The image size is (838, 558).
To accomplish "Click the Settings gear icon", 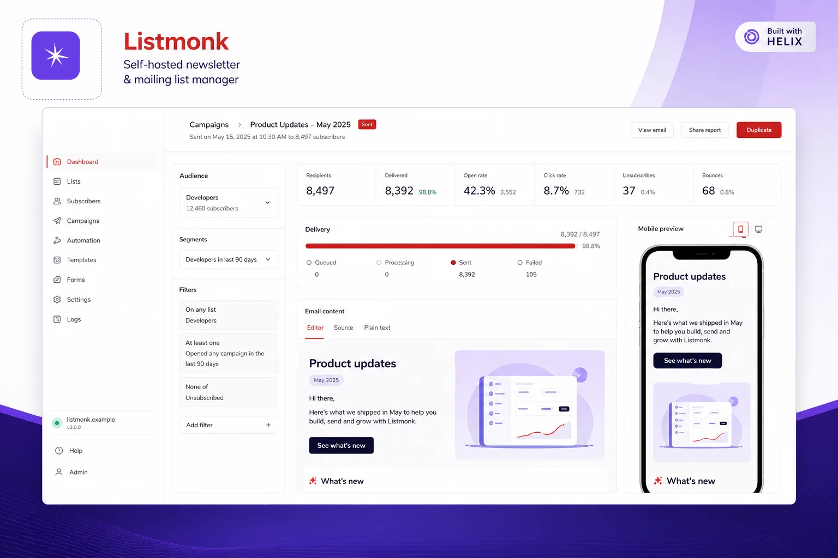I will coord(57,300).
